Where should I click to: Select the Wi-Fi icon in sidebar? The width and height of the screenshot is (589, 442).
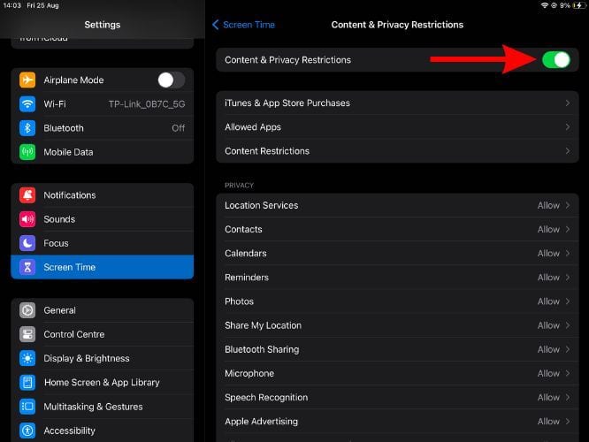(27, 104)
